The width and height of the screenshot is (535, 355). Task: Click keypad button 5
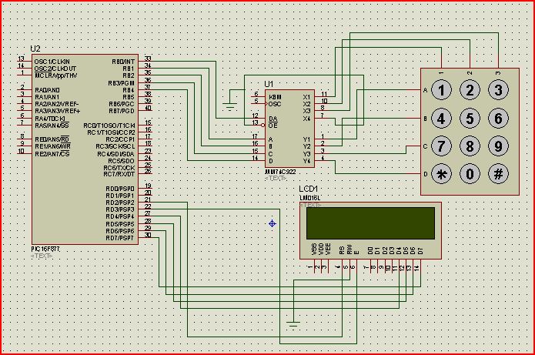470,119
